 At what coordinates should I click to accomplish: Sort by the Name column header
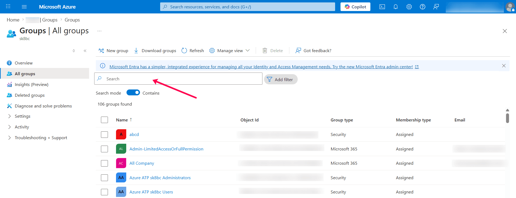124,120
